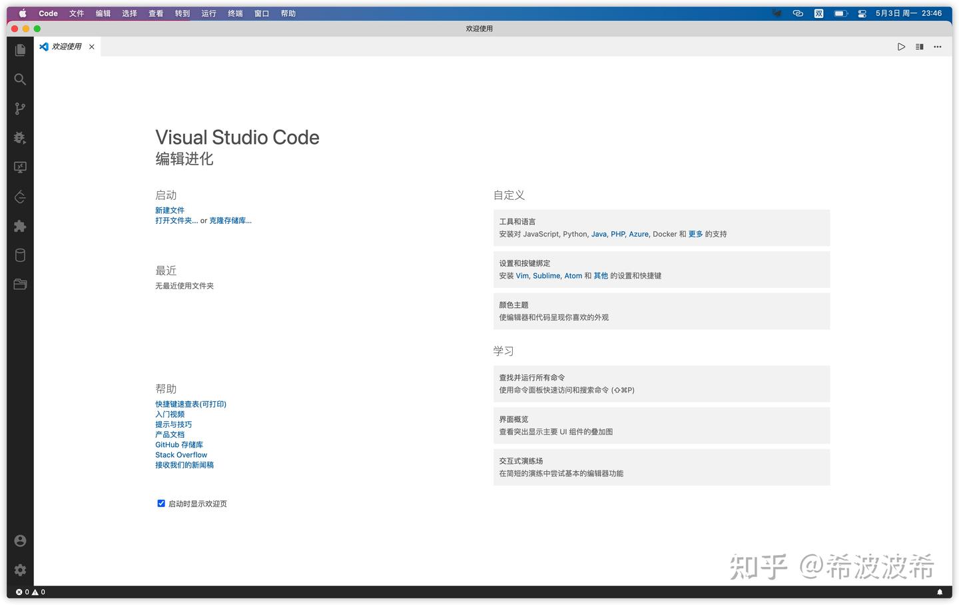959x605 pixels.
Task: Open the Source Control panel
Action: pyautogui.click(x=19, y=109)
